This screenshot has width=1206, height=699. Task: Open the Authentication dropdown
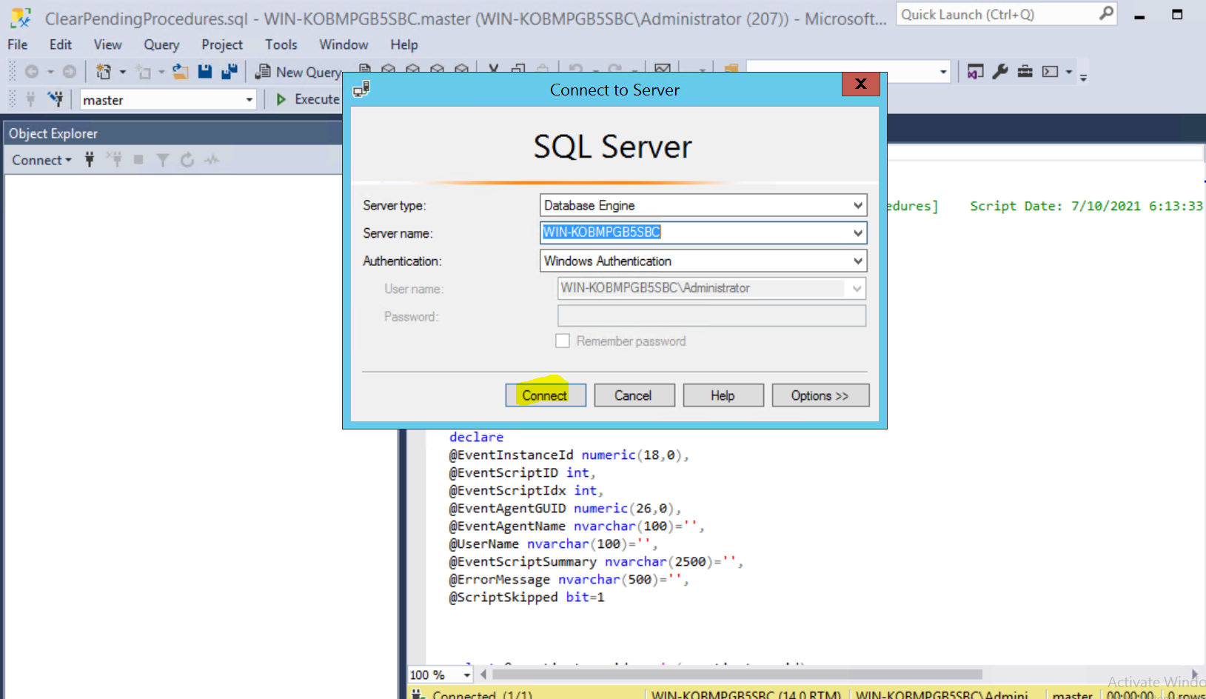[857, 261]
